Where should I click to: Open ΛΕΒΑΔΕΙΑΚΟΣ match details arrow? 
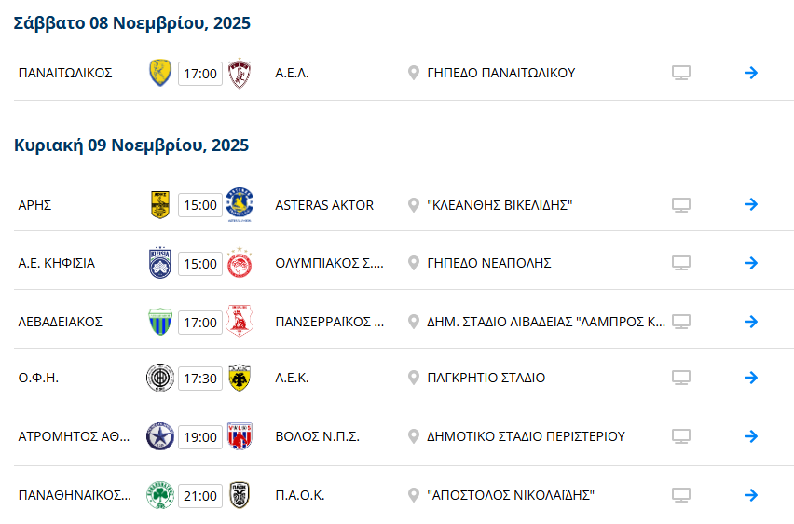(x=751, y=322)
